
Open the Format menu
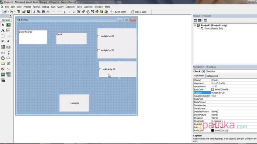click(x=37, y=7)
